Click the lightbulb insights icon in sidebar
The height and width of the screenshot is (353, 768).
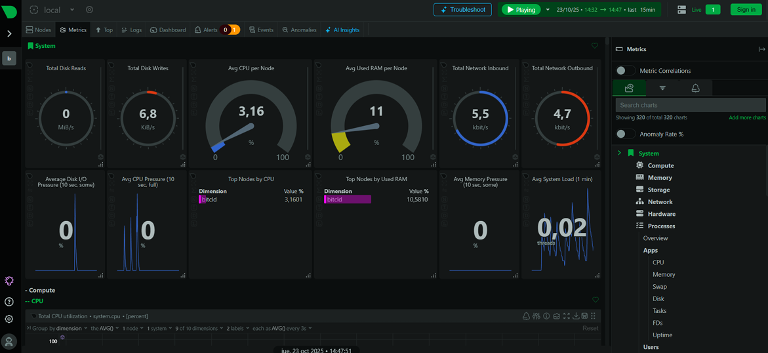pos(9,281)
